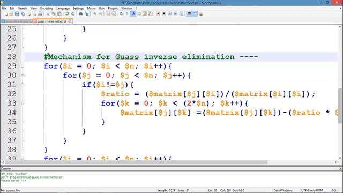Open the Encoding menu
The image size is (343, 193).
47,8
